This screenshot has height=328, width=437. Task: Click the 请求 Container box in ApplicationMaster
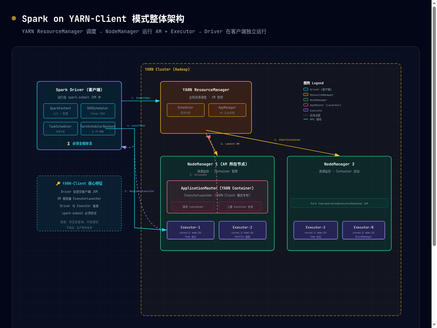click(x=193, y=206)
